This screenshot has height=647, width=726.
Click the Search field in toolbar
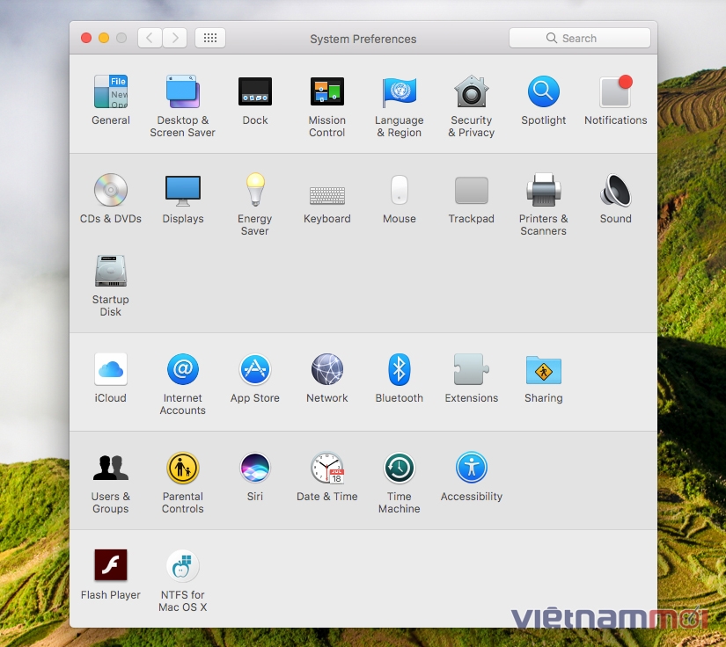pyautogui.click(x=580, y=38)
